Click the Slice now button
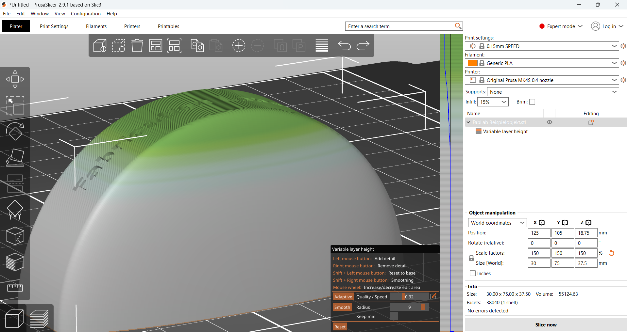627x332 pixels. pyautogui.click(x=546, y=325)
